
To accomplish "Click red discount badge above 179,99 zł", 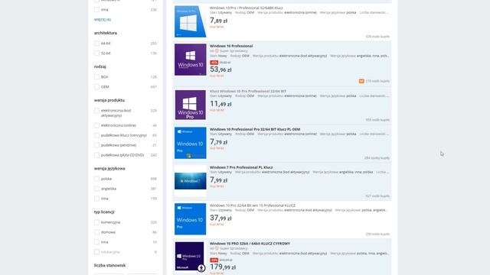I will [x=214, y=260].
